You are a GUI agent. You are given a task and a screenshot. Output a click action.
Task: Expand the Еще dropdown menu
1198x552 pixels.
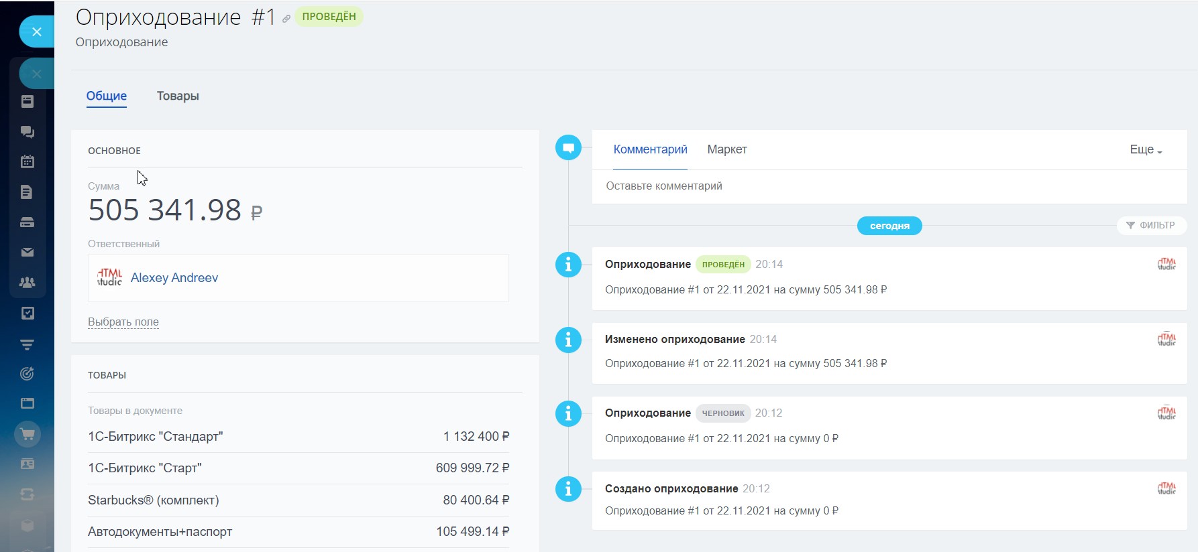tap(1145, 149)
